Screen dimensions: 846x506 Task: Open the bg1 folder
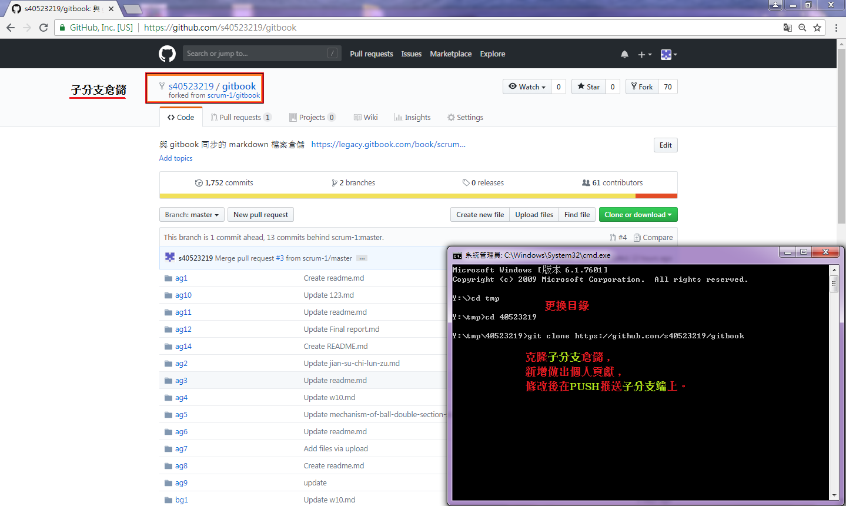182,500
